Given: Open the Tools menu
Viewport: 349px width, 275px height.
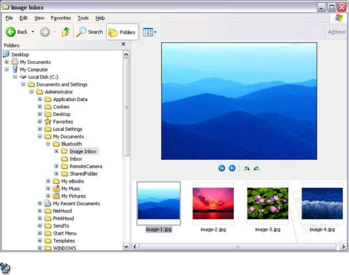Looking at the screenshot, I should click(83, 18).
